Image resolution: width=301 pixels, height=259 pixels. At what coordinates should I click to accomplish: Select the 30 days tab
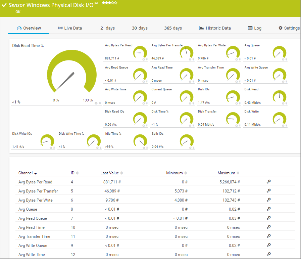coord(140,28)
